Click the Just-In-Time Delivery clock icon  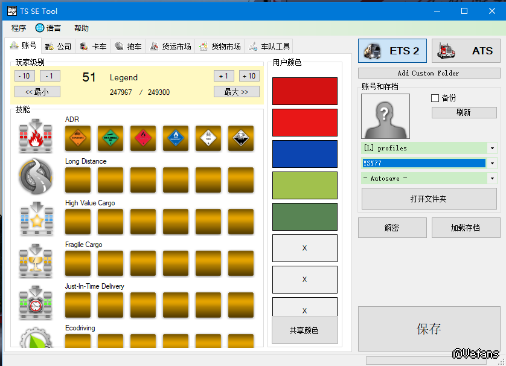coord(36,303)
